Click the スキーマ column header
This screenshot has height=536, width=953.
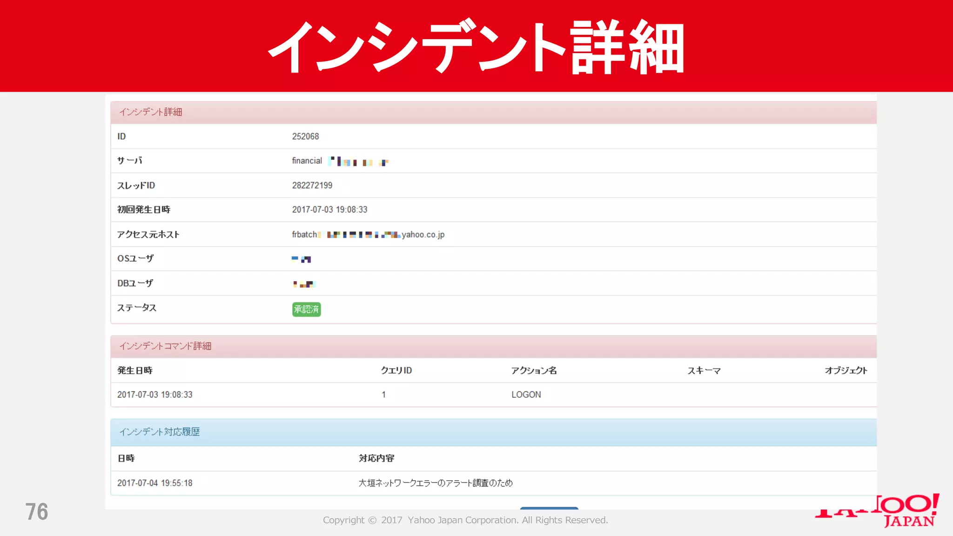tap(704, 370)
